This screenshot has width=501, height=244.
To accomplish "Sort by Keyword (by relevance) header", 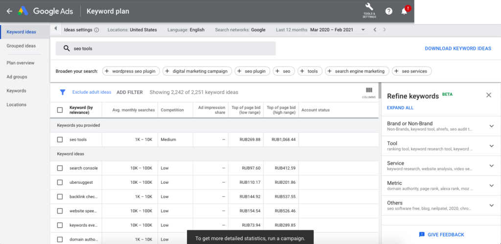I will click(x=81, y=110).
